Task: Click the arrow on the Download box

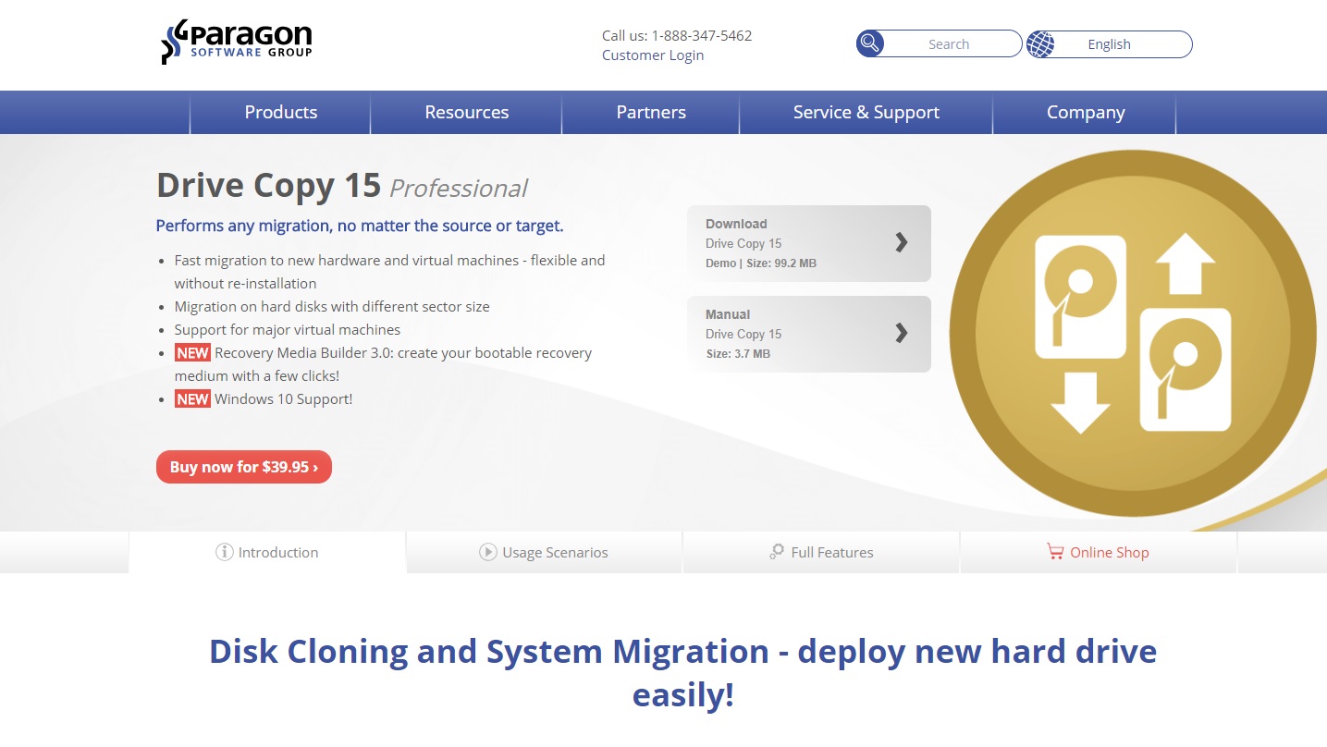Action: (902, 242)
